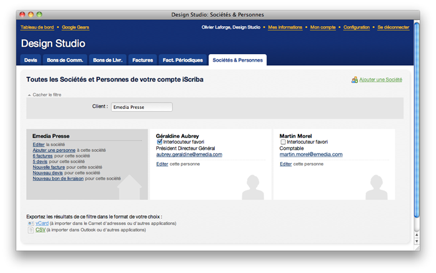Click the aubrey.geraldine@emedia.com email link
The height and width of the screenshot is (273, 436).
[x=189, y=154]
